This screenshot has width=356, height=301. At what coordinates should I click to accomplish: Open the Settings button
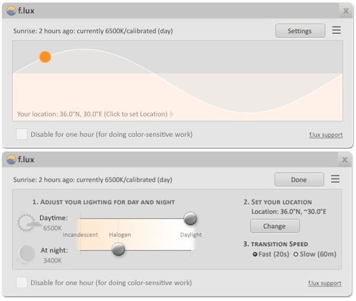(300, 31)
